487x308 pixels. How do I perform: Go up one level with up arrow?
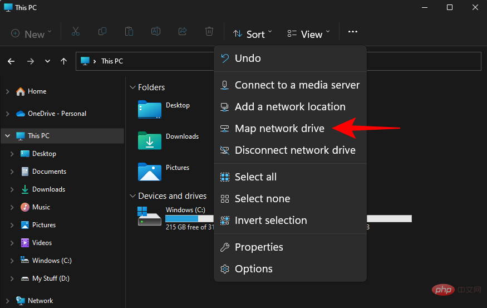pyautogui.click(x=63, y=61)
